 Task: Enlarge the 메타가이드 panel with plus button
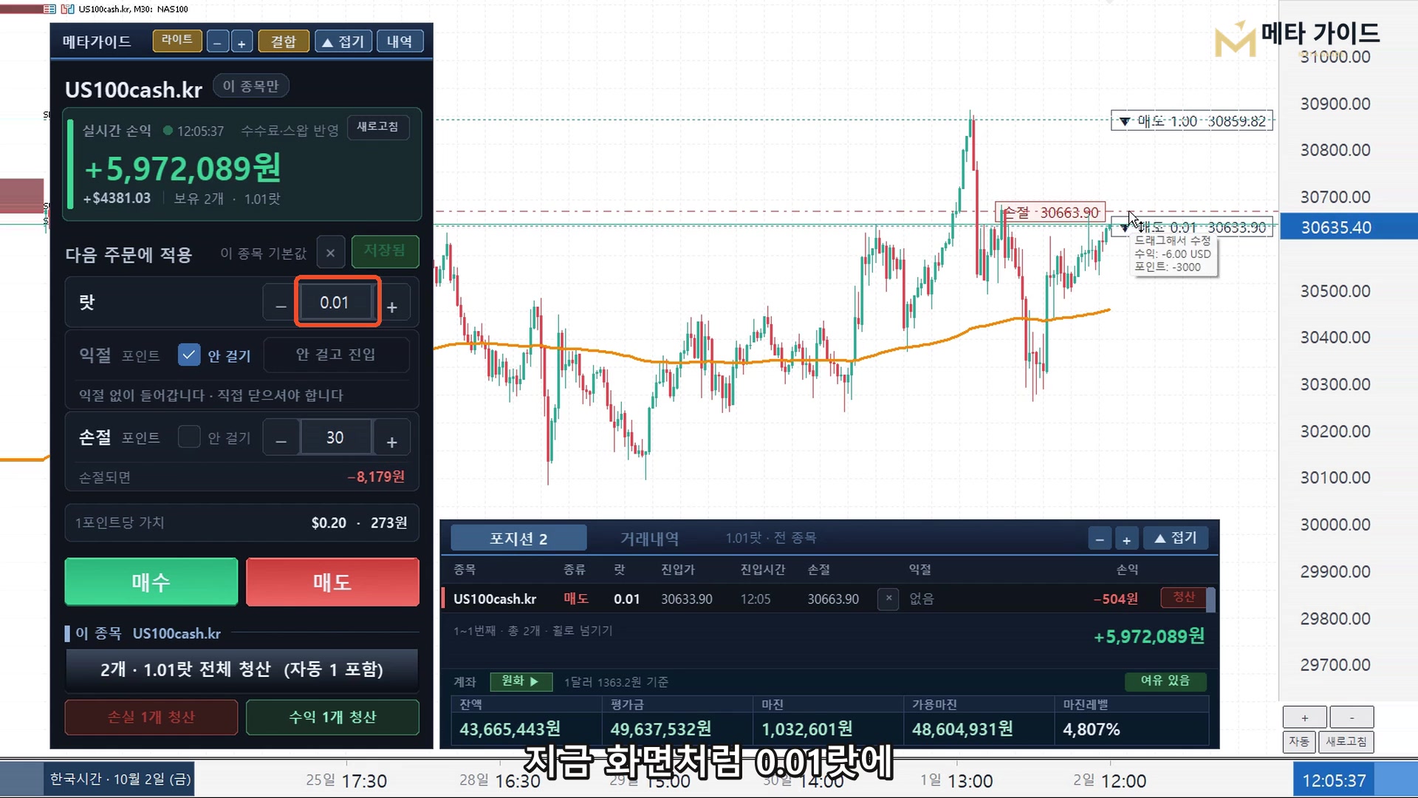tap(242, 42)
